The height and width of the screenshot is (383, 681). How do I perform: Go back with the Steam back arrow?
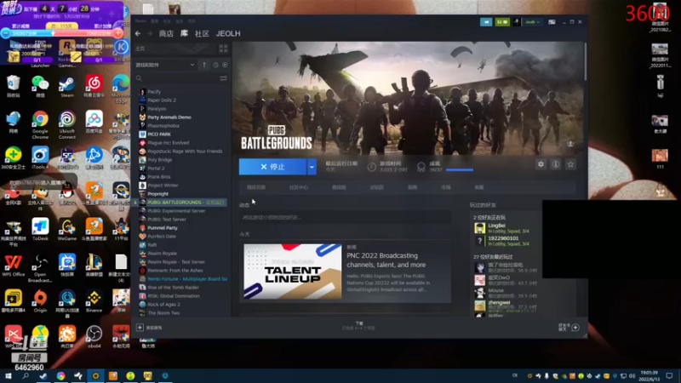(x=138, y=33)
